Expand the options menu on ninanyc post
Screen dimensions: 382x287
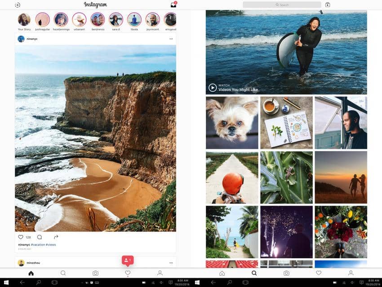171,39
